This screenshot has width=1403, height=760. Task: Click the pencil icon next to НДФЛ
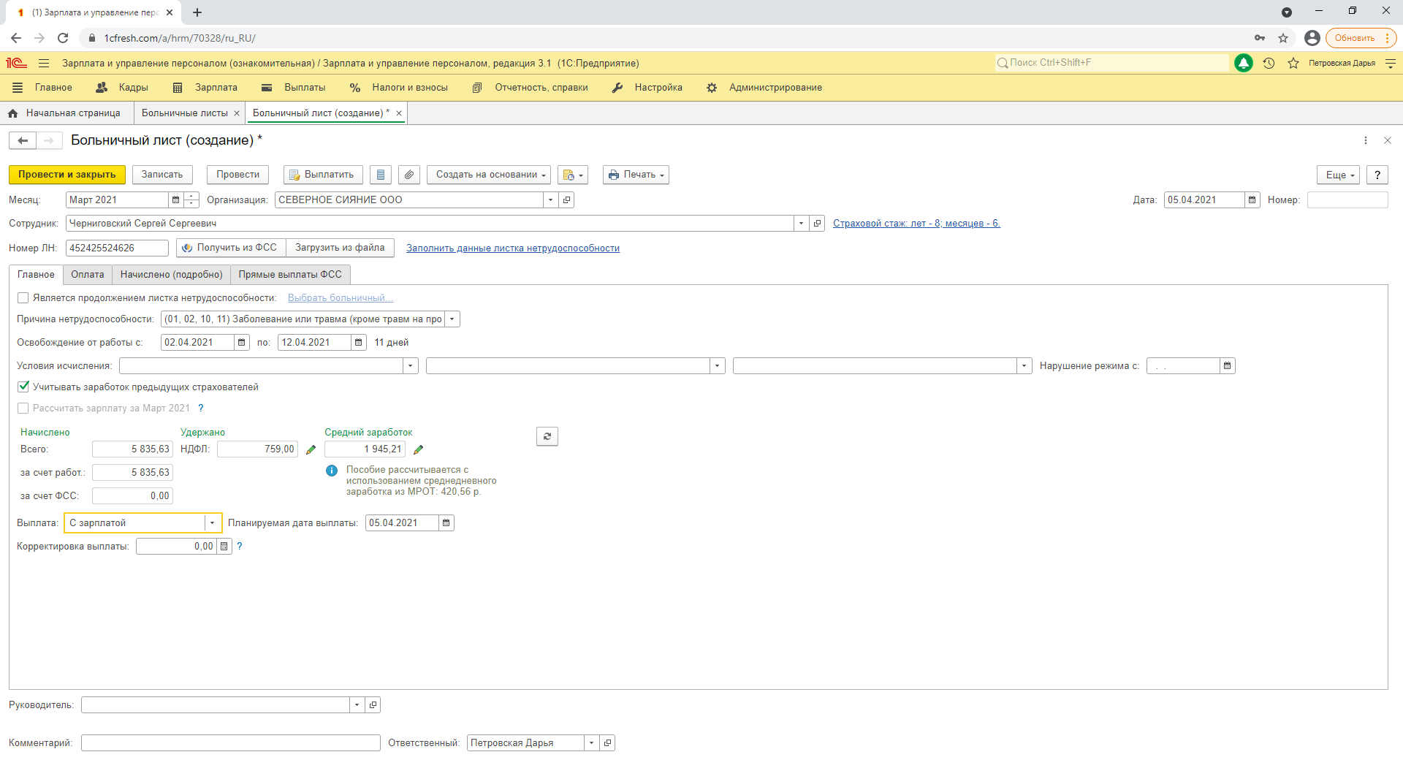[311, 449]
